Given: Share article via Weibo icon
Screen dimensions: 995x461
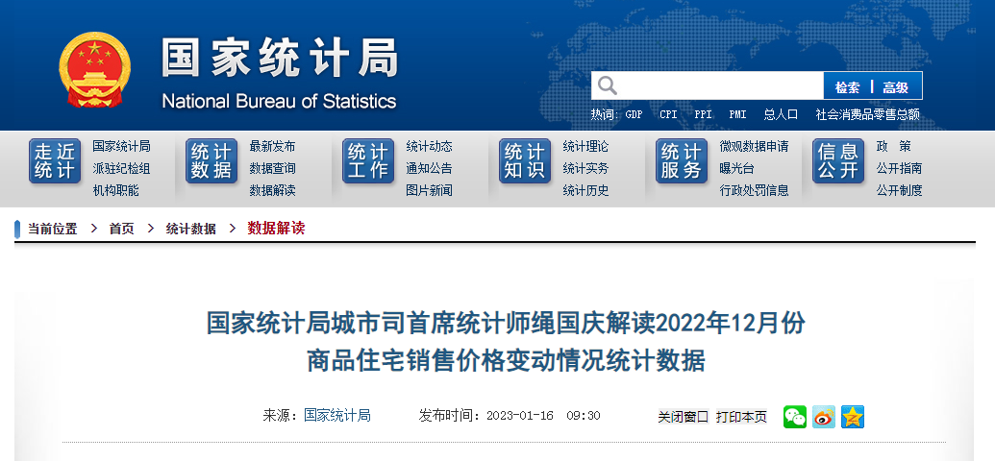Looking at the screenshot, I should point(824,416).
